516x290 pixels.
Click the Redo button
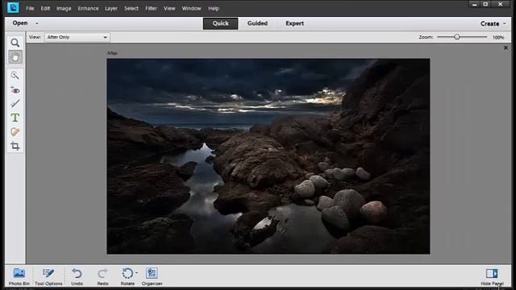[x=102, y=276]
